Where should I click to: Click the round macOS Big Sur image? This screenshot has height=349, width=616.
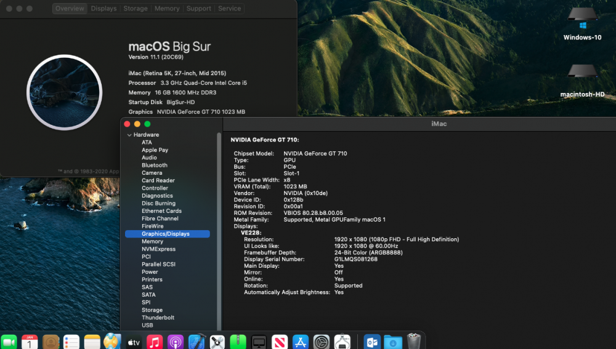[65, 92]
